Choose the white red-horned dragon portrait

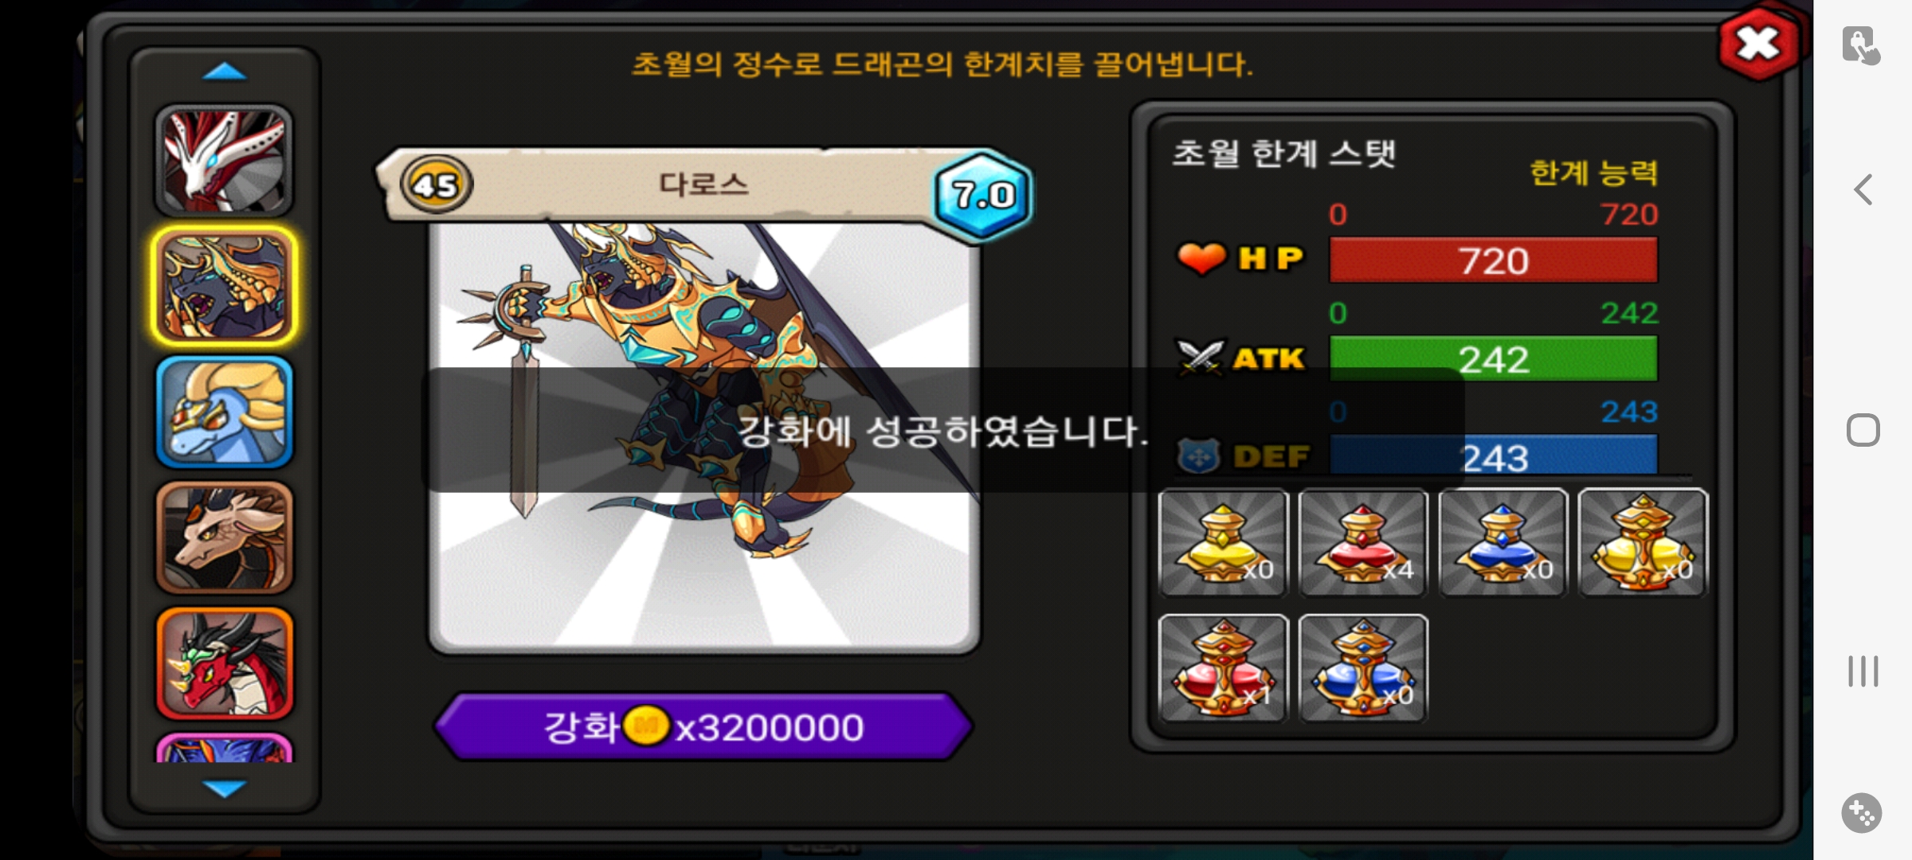coord(225,161)
